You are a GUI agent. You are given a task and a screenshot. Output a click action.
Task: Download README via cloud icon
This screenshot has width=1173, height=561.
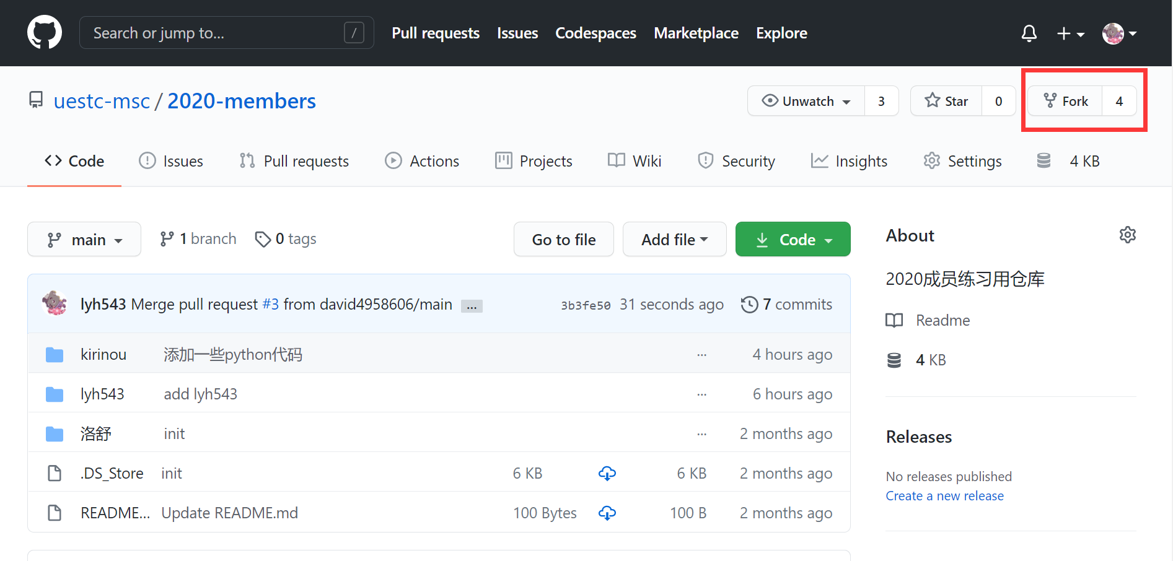[x=607, y=513]
